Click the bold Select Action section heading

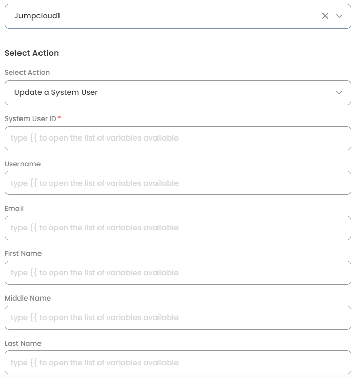pyautogui.click(x=32, y=53)
